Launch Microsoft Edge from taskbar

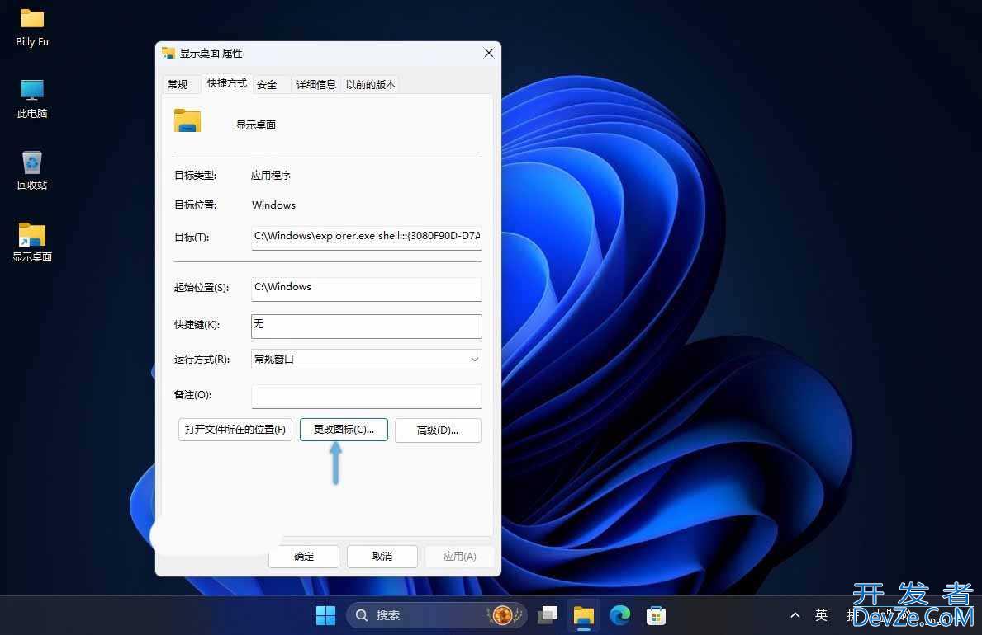click(620, 615)
